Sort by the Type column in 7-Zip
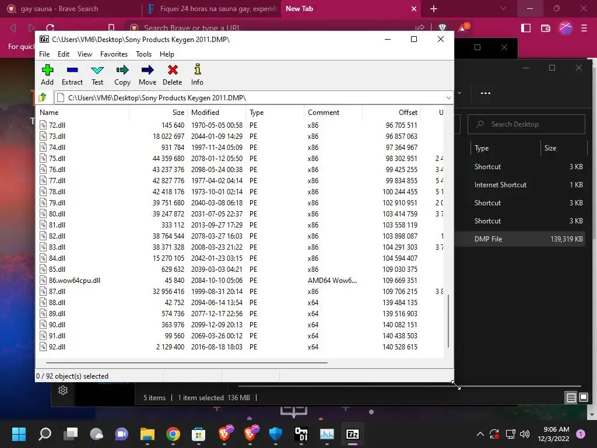Viewport: 597px width, 448px height. (x=275, y=113)
